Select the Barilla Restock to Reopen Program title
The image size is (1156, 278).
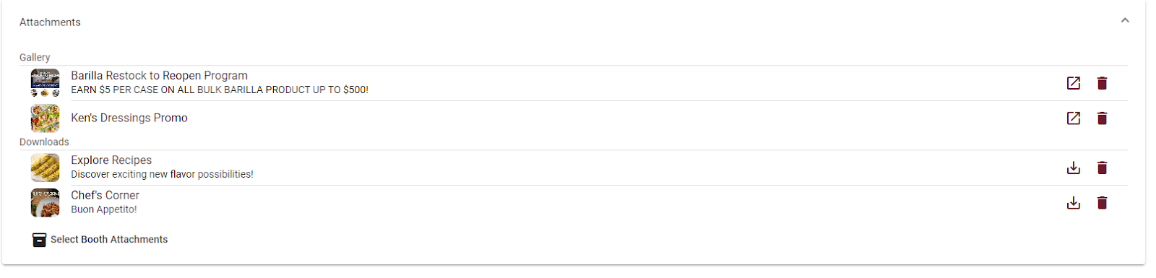[159, 76]
